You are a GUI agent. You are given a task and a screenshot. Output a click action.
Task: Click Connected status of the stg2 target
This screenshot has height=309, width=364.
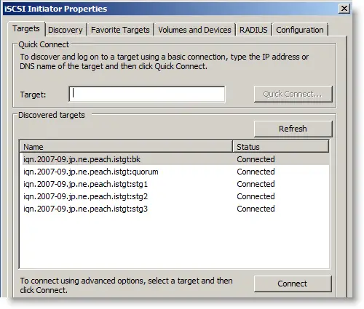[x=256, y=196]
